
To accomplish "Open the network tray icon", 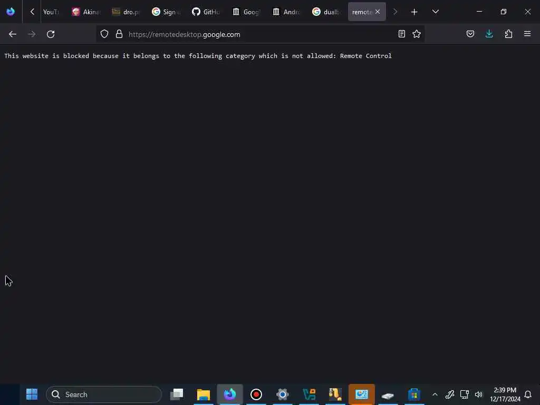I will (x=464, y=394).
